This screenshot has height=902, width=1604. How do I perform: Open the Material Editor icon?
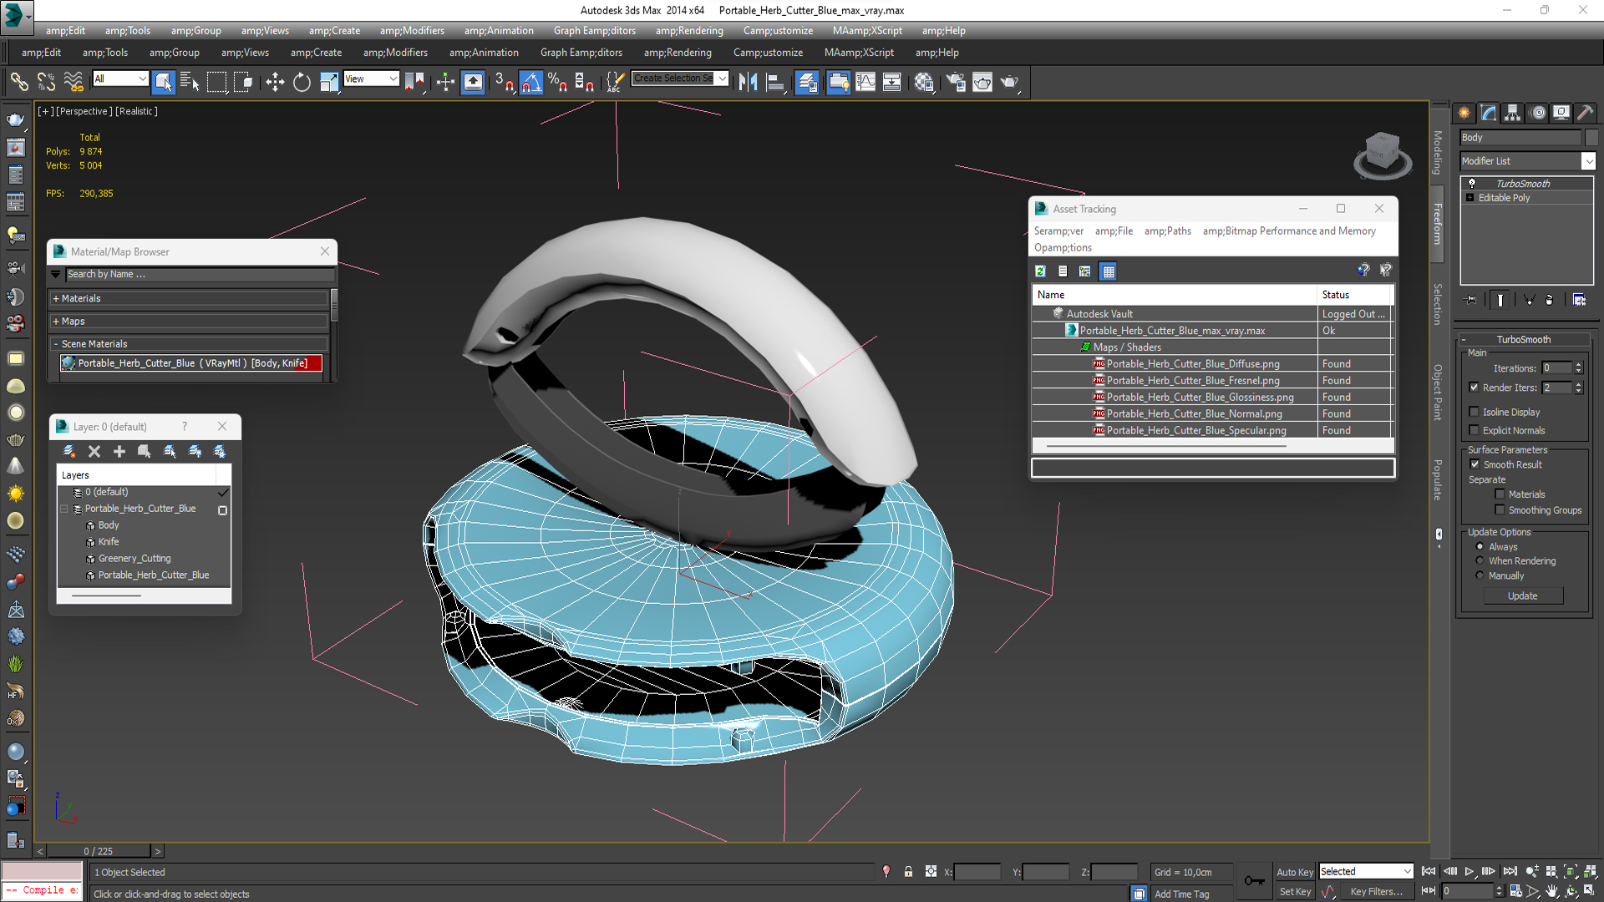[923, 82]
